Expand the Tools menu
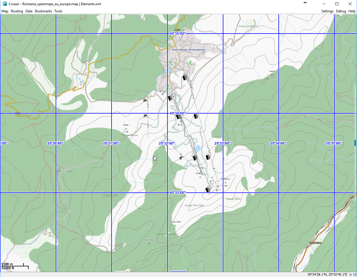 (x=58, y=11)
